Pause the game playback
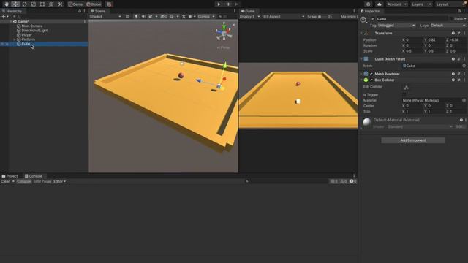This screenshot has height=263, width=468. point(228,4)
